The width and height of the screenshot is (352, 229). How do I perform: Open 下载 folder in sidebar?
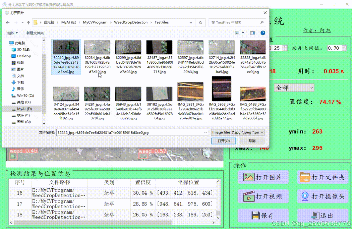18,82
